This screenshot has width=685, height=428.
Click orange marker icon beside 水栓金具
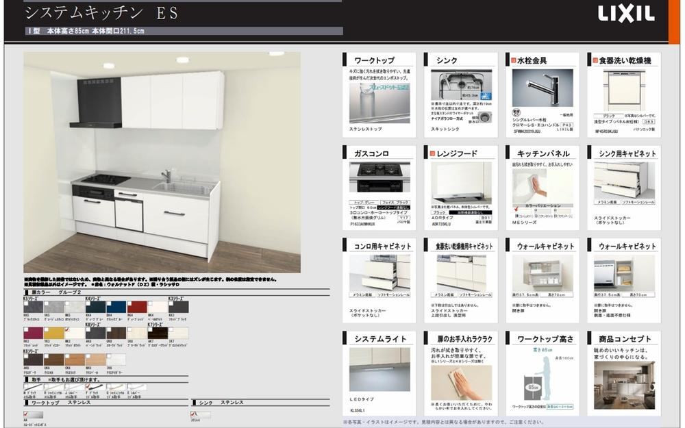pos(513,60)
